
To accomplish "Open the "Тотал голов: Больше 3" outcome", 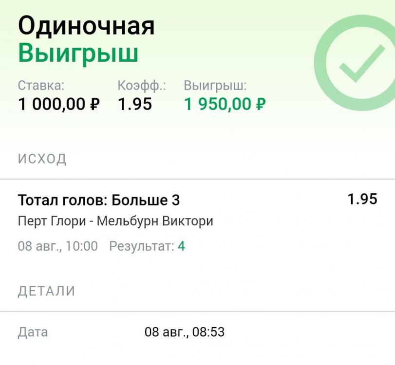I will pos(99,200).
